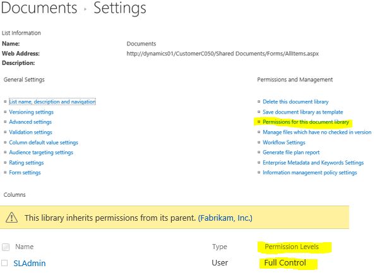Open the SLAdmin user entry
Image resolution: width=382 pixels, height=280 pixels.
click(30, 263)
